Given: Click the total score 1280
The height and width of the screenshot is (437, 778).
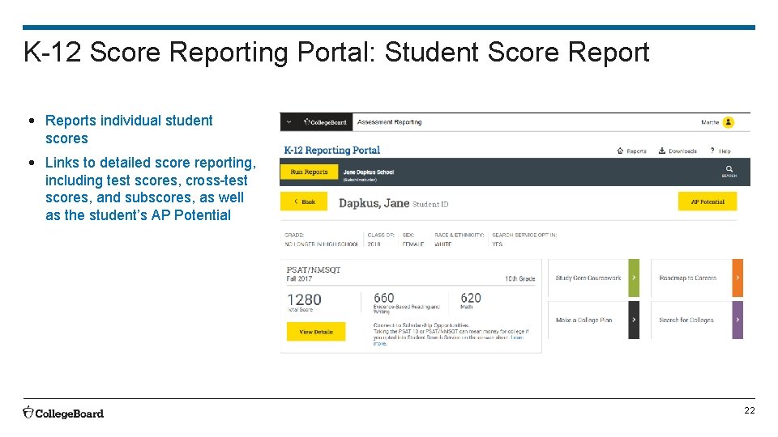Looking at the screenshot, I should [x=304, y=299].
